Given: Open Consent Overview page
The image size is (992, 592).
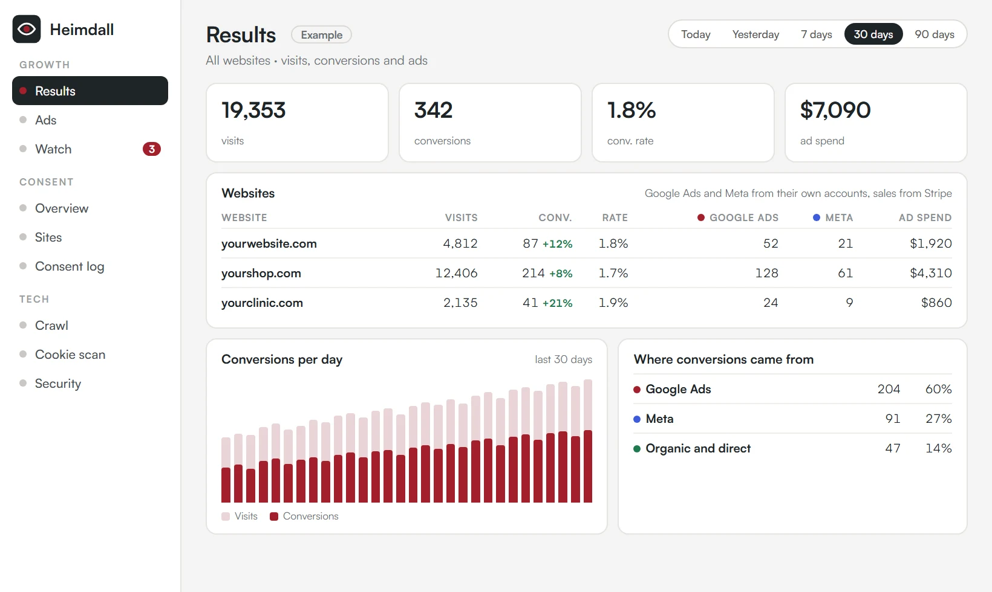Looking at the screenshot, I should pyautogui.click(x=90, y=208).
